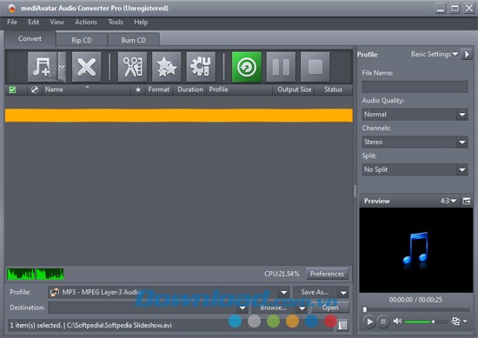The height and width of the screenshot is (338, 478).
Task: Open the Help menu
Action: pyautogui.click(x=141, y=22)
